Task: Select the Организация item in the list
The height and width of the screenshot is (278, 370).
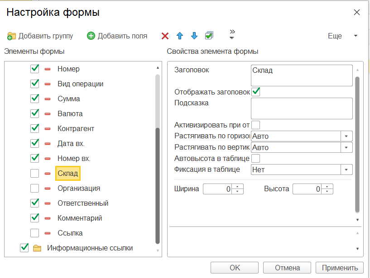Action: coord(79,188)
